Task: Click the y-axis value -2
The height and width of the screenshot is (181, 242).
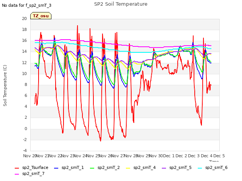Action: pos(25,140)
